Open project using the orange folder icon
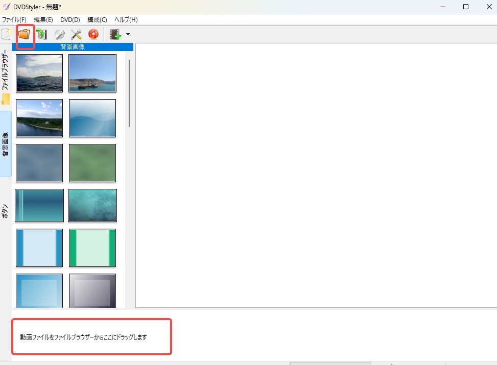The height and width of the screenshot is (365, 497). click(24, 34)
